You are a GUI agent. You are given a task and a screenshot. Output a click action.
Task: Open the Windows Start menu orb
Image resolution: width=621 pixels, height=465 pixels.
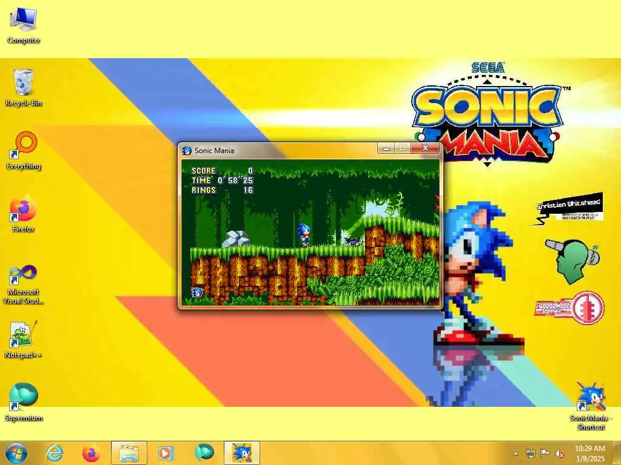click(16, 453)
